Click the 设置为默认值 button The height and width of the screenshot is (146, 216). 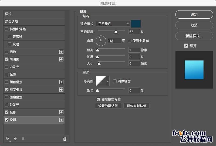[108, 106]
